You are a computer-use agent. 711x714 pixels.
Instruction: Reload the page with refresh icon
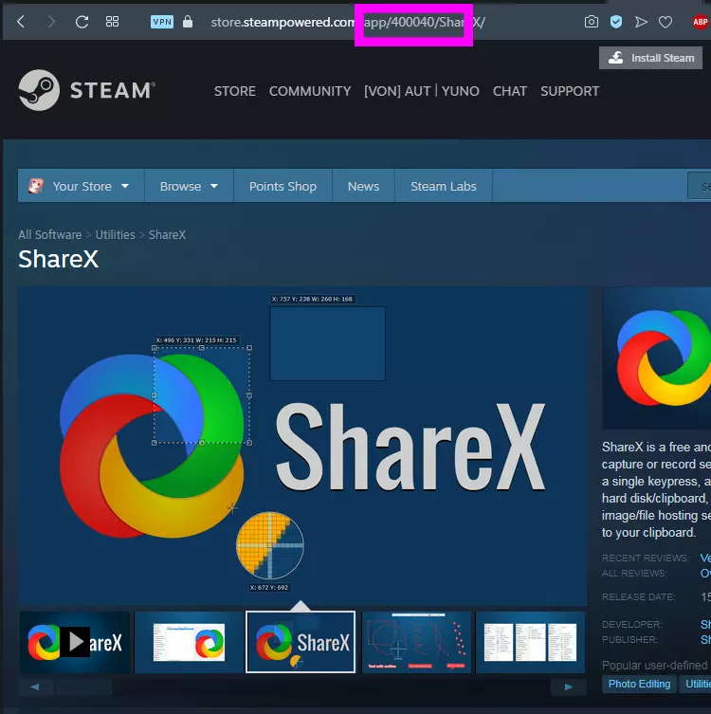tap(82, 22)
